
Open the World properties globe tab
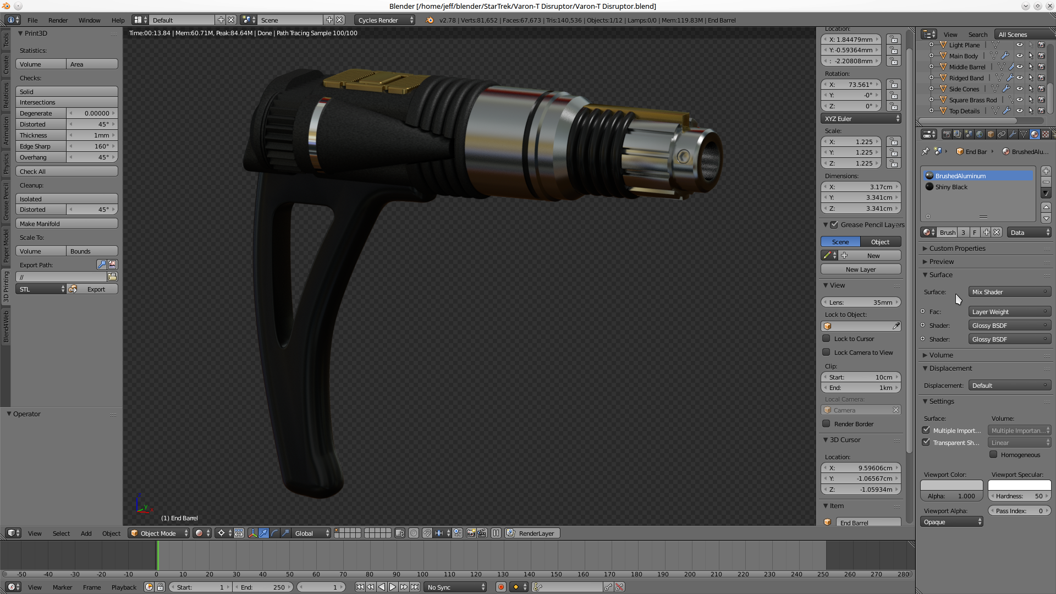(980, 134)
